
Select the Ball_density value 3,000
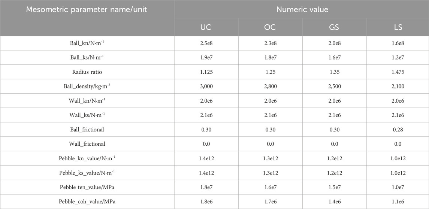pos(206,87)
